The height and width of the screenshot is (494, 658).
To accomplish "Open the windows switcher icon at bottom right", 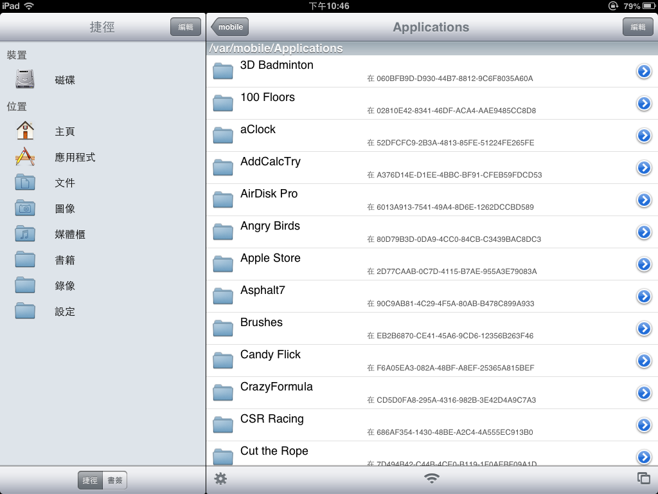I will pos(643,479).
